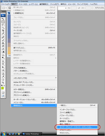Click the new selection mode button
Image resolution: width=105 pixels, height=136 pixels.
point(10,8)
